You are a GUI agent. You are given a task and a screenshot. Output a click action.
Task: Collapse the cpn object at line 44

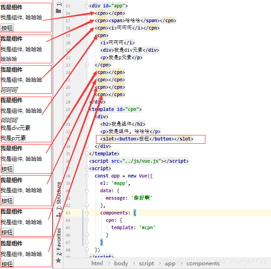pos(87,220)
